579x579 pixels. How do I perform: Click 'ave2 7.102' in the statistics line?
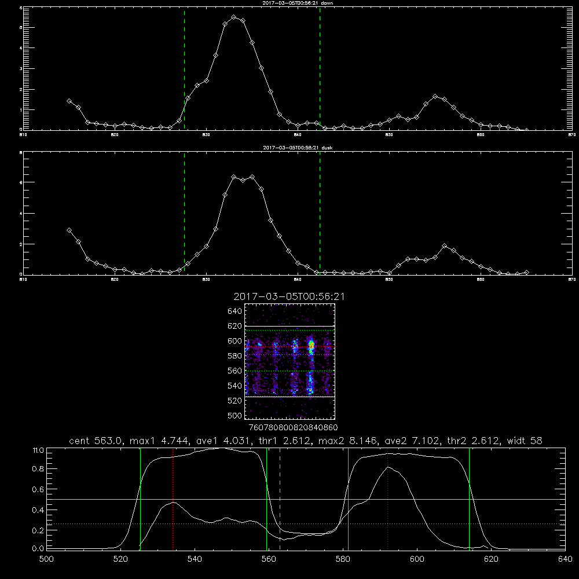point(412,441)
